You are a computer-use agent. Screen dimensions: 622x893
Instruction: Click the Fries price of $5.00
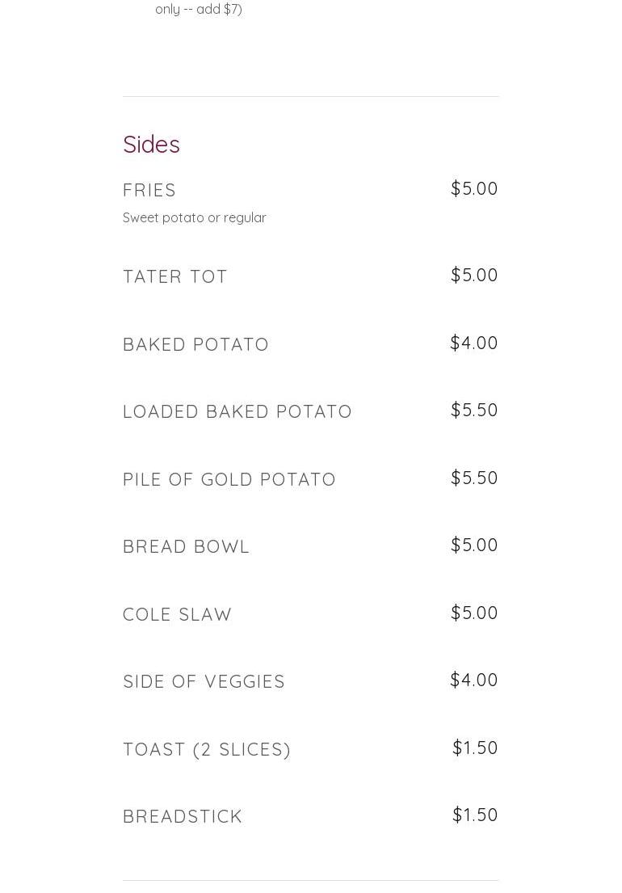(474, 188)
